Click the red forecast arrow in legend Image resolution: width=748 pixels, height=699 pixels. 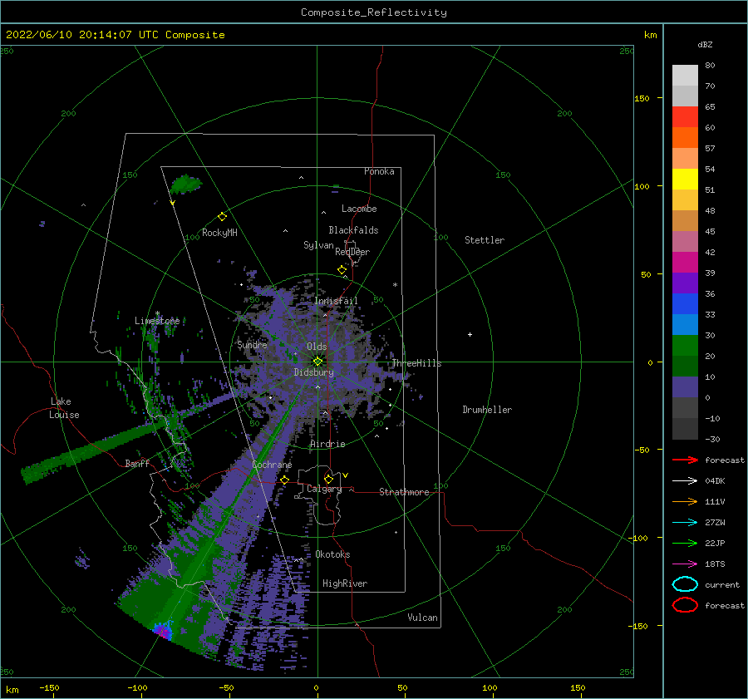click(x=685, y=460)
